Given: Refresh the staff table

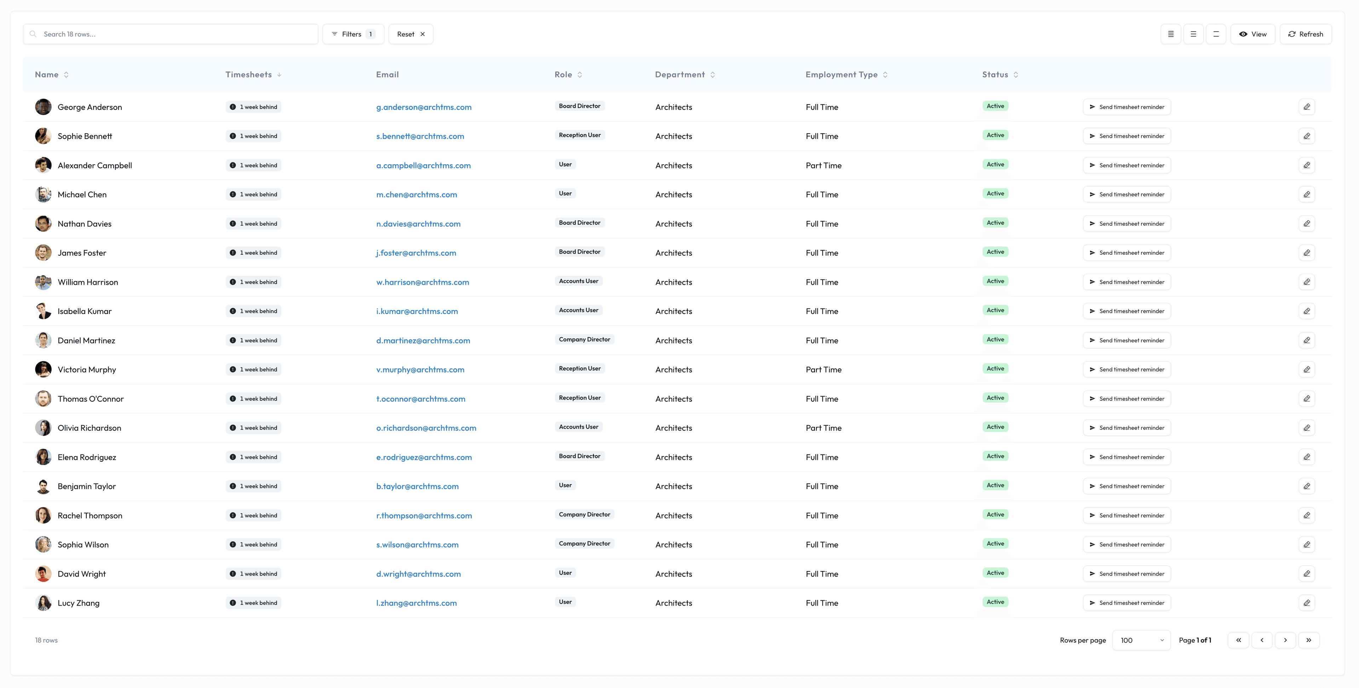Looking at the screenshot, I should point(1306,34).
